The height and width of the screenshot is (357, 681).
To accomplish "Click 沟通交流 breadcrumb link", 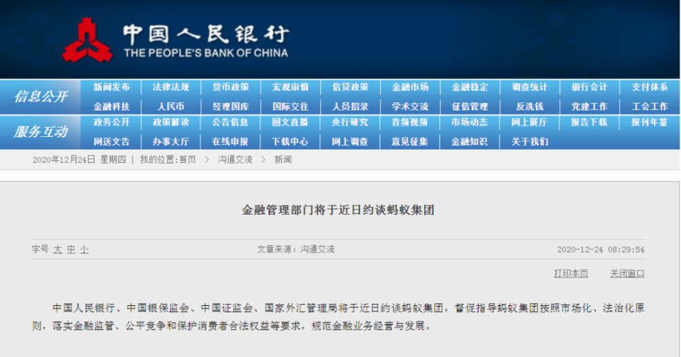I will [235, 160].
